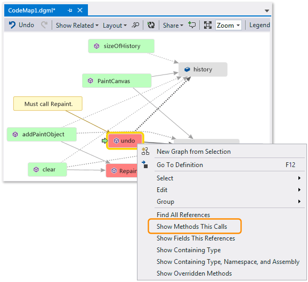The width and height of the screenshot is (308, 282).
Task: Click the 'Must call Repaint.' comment note
Action: (48, 104)
